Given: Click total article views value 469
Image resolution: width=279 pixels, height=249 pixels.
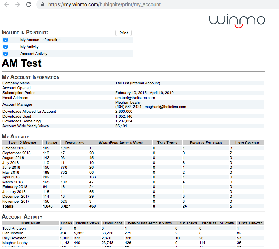Looking at the screenshot, I should pyautogui.click(x=93, y=206).
